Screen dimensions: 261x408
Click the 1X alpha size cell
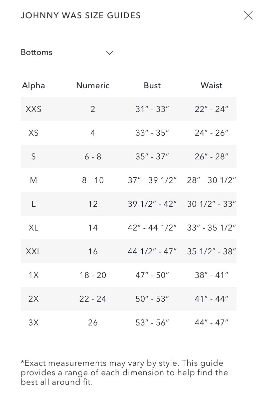click(33, 275)
